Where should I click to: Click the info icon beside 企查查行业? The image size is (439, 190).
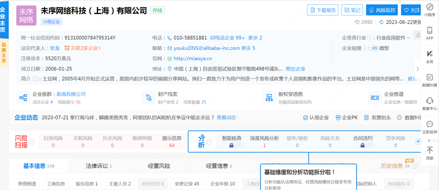click(x=369, y=37)
